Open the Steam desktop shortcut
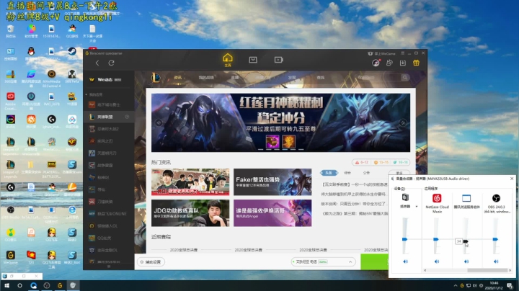 click(x=72, y=54)
